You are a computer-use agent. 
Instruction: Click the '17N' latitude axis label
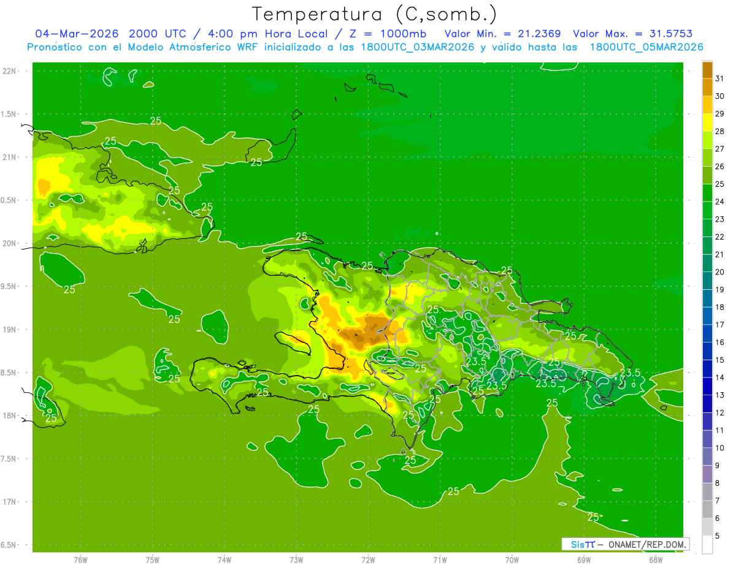(10, 502)
